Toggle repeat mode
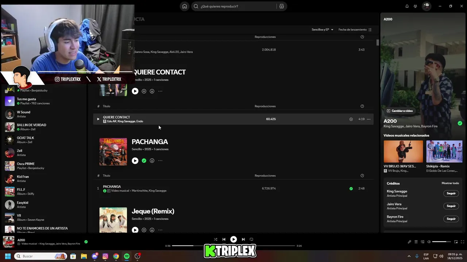The width and height of the screenshot is (467, 262). (251, 239)
